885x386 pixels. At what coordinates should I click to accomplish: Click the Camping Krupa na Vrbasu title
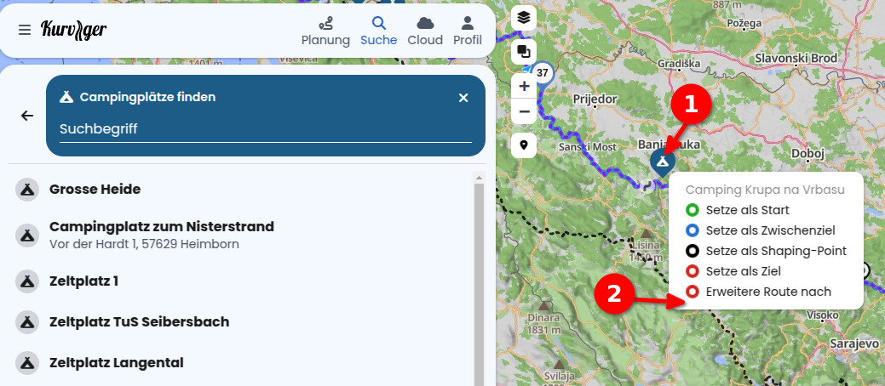point(765,190)
